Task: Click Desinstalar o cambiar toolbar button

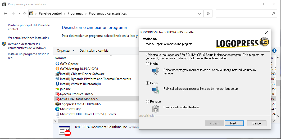Action: 95,51
